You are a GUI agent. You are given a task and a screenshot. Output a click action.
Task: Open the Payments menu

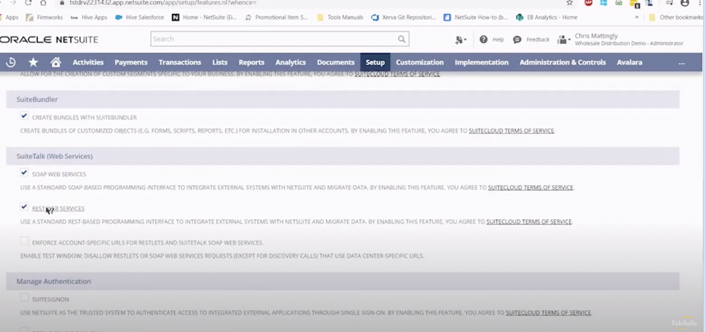tap(131, 62)
